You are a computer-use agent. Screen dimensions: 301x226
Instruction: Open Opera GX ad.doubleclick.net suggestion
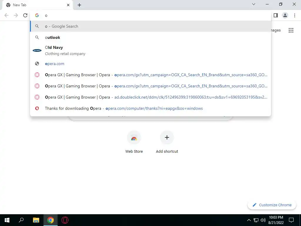[151, 97]
